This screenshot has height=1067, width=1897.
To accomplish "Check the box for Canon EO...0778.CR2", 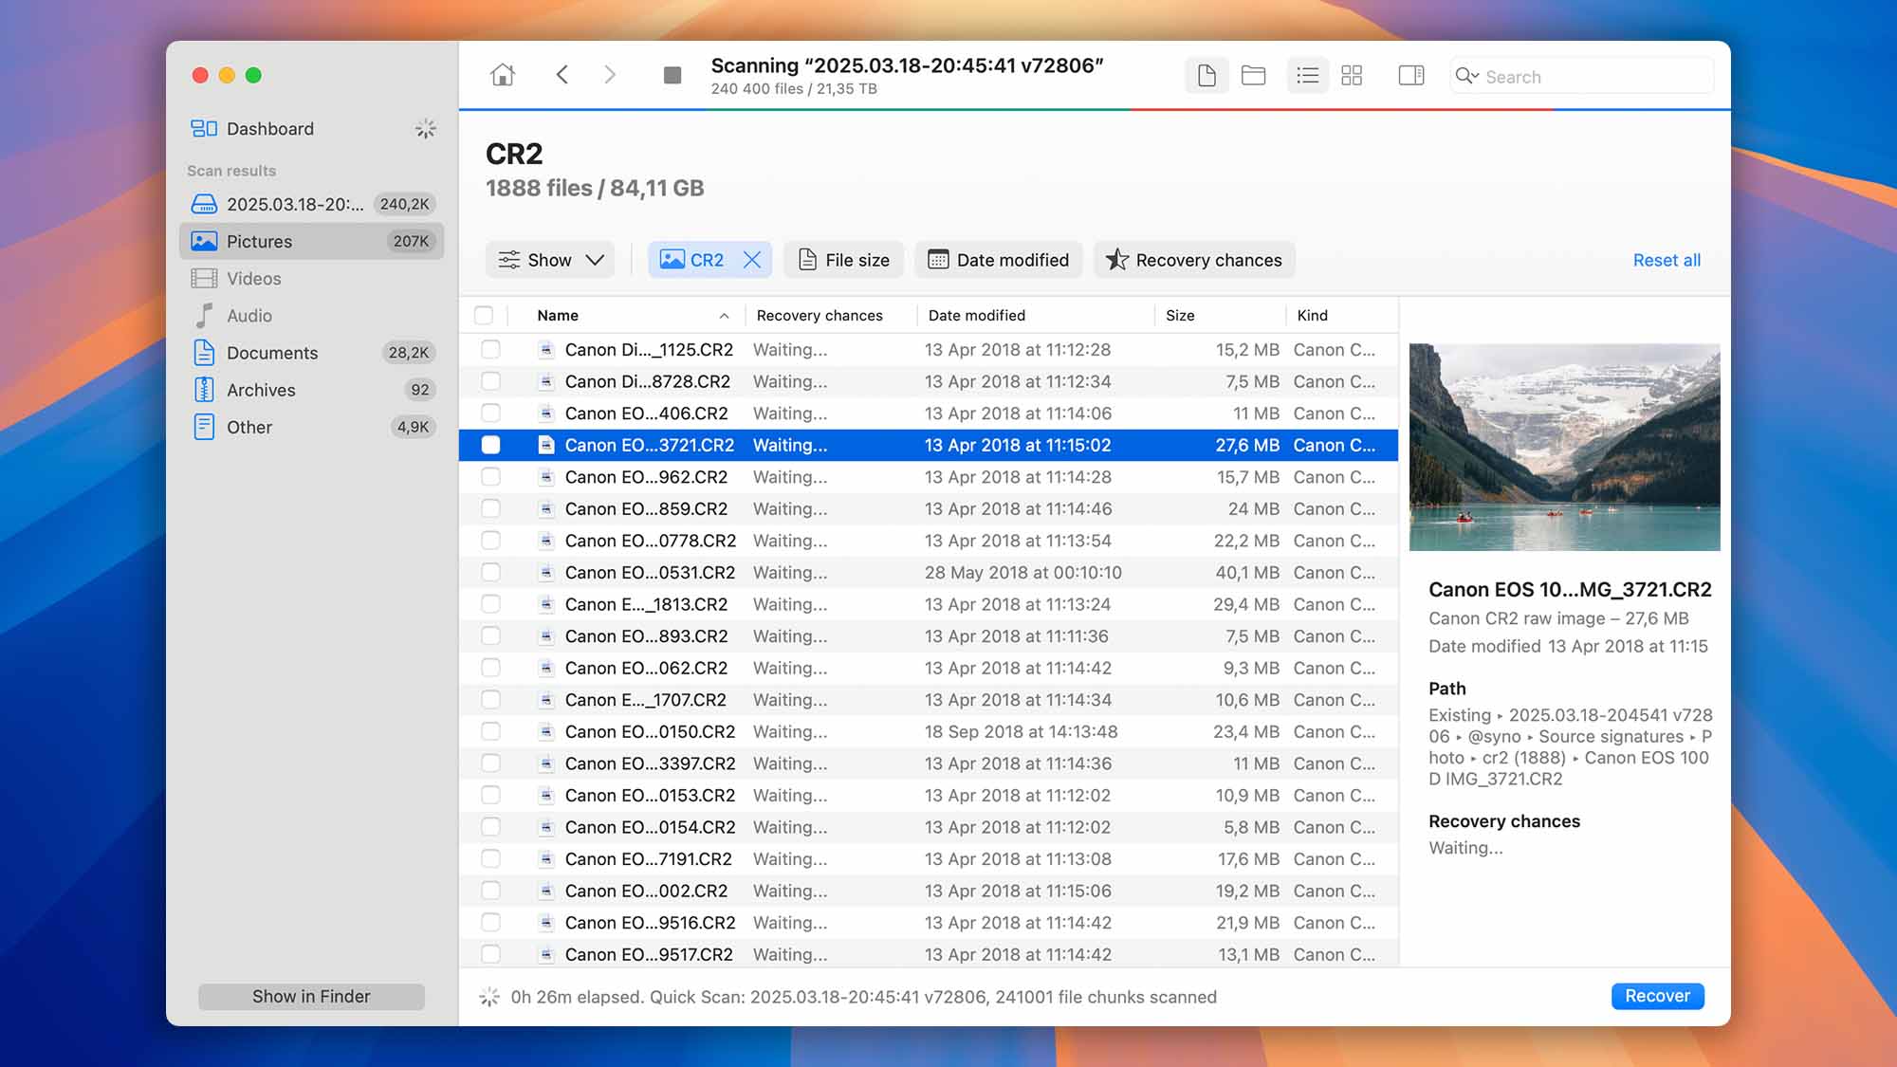I will pyautogui.click(x=490, y=541).
